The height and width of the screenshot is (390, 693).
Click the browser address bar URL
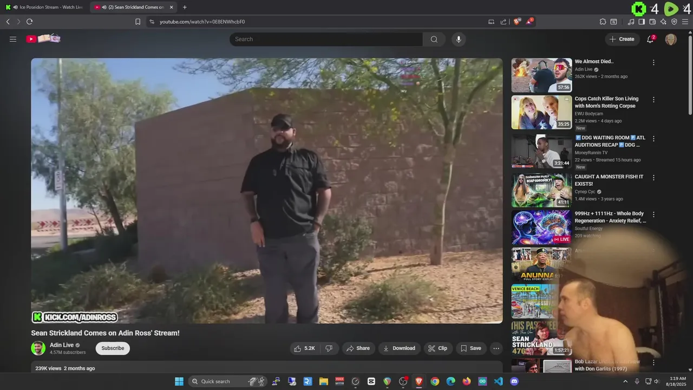click(202, 22)
